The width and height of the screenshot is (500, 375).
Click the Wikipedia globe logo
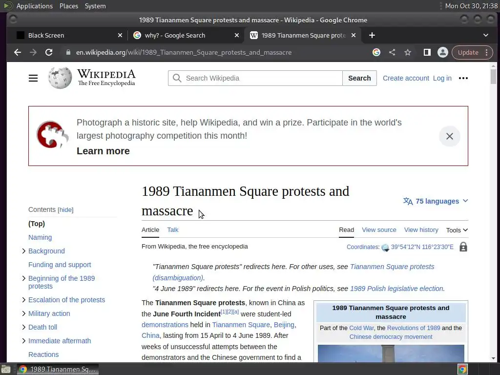click(60, 78)
